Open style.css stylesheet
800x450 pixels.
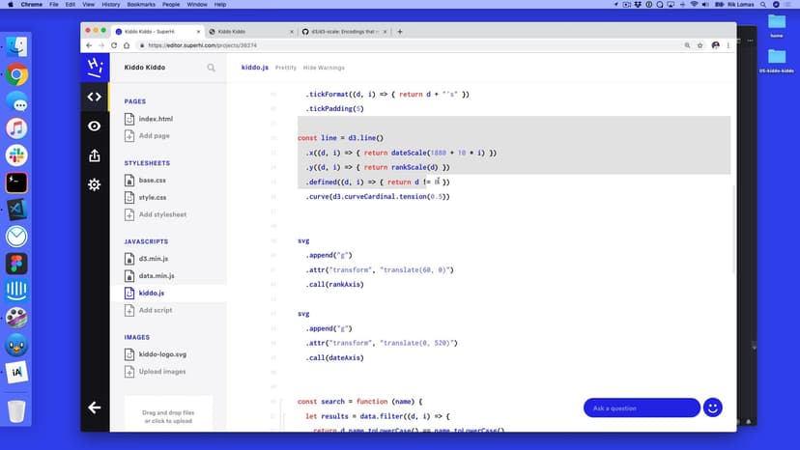pos(152,198)
